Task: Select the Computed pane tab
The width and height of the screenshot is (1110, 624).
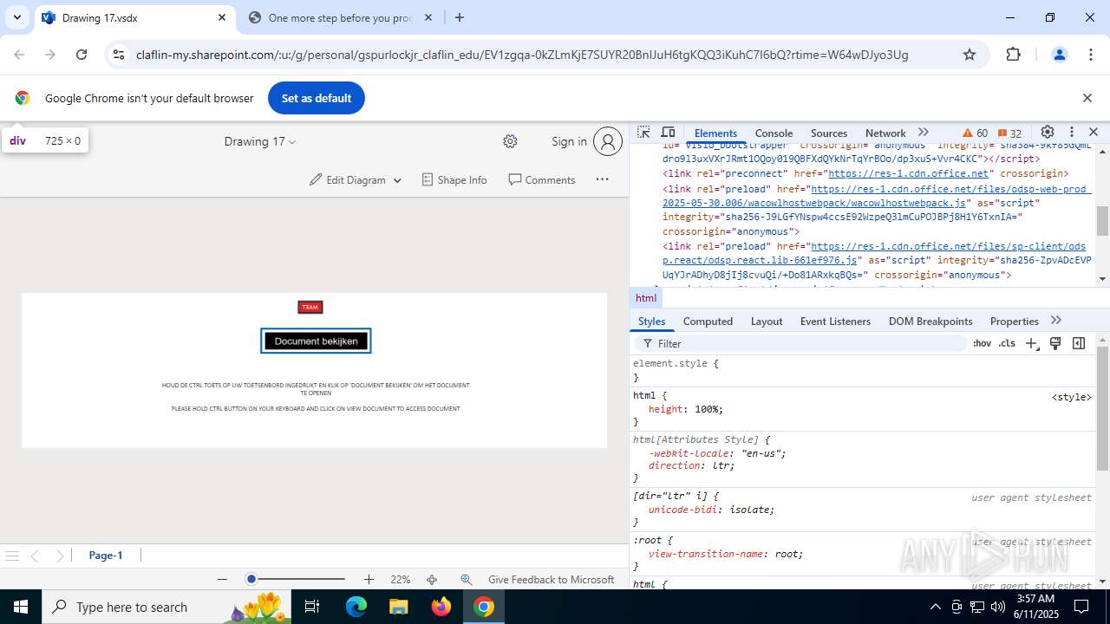Action: 708,321
